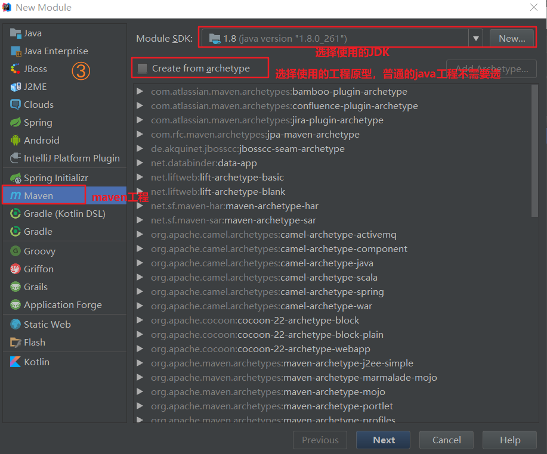Viewport: 547px width, 454px height.
Task: Click the Next button
Action: [x=383, y=440]
